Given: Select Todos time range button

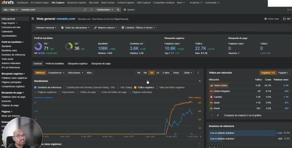Looking at the screenshot, I should (176, 73).
